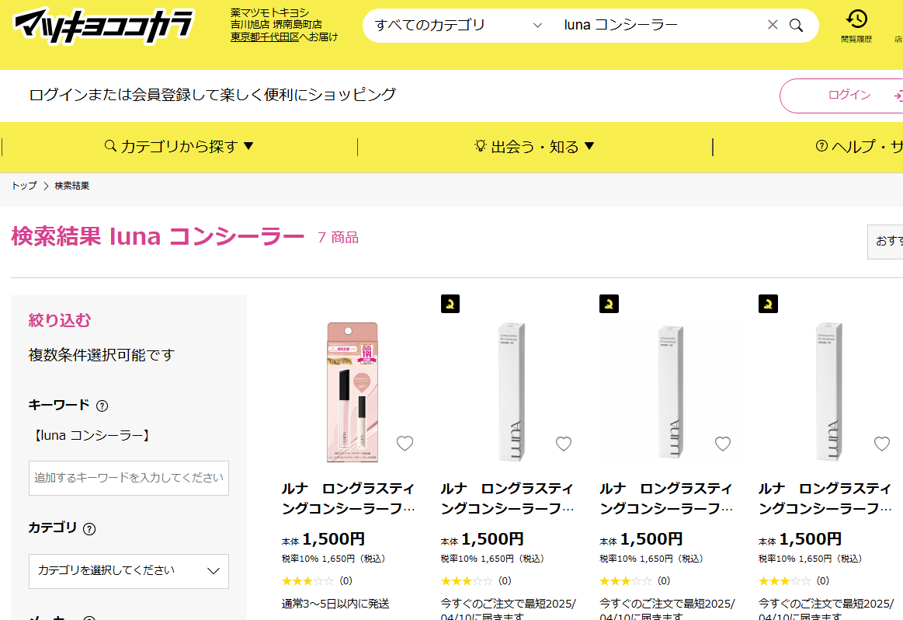The width and height of the screenshot is (903, 620).
Task: Click the 検索結果 breadcrumb text
Action: (72, 186)
